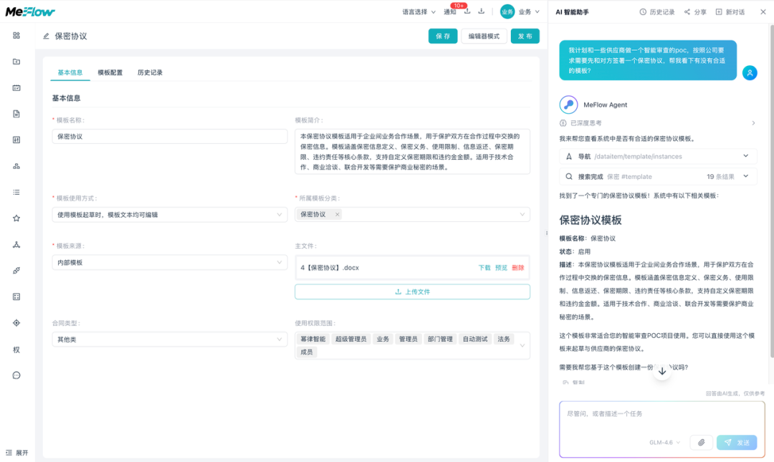Click the MeFlow Agent avatar icon
Image resolution: width=774 pixels, height=462 pixels.
[568, 105]
